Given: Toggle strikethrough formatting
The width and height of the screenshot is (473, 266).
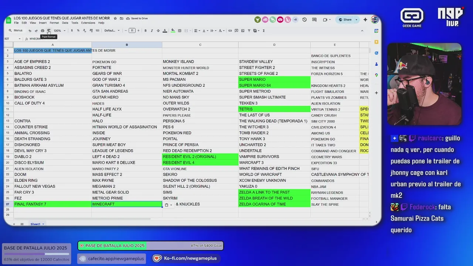Looking at the screenshot, I should 158,31.
